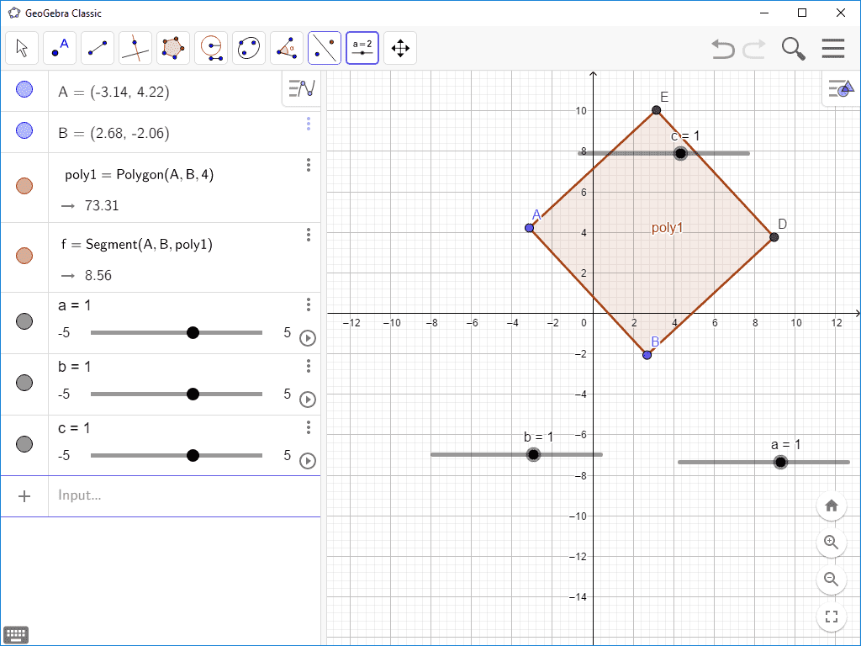Click slider b knob in Algebra view

click(x=193, y=394)
